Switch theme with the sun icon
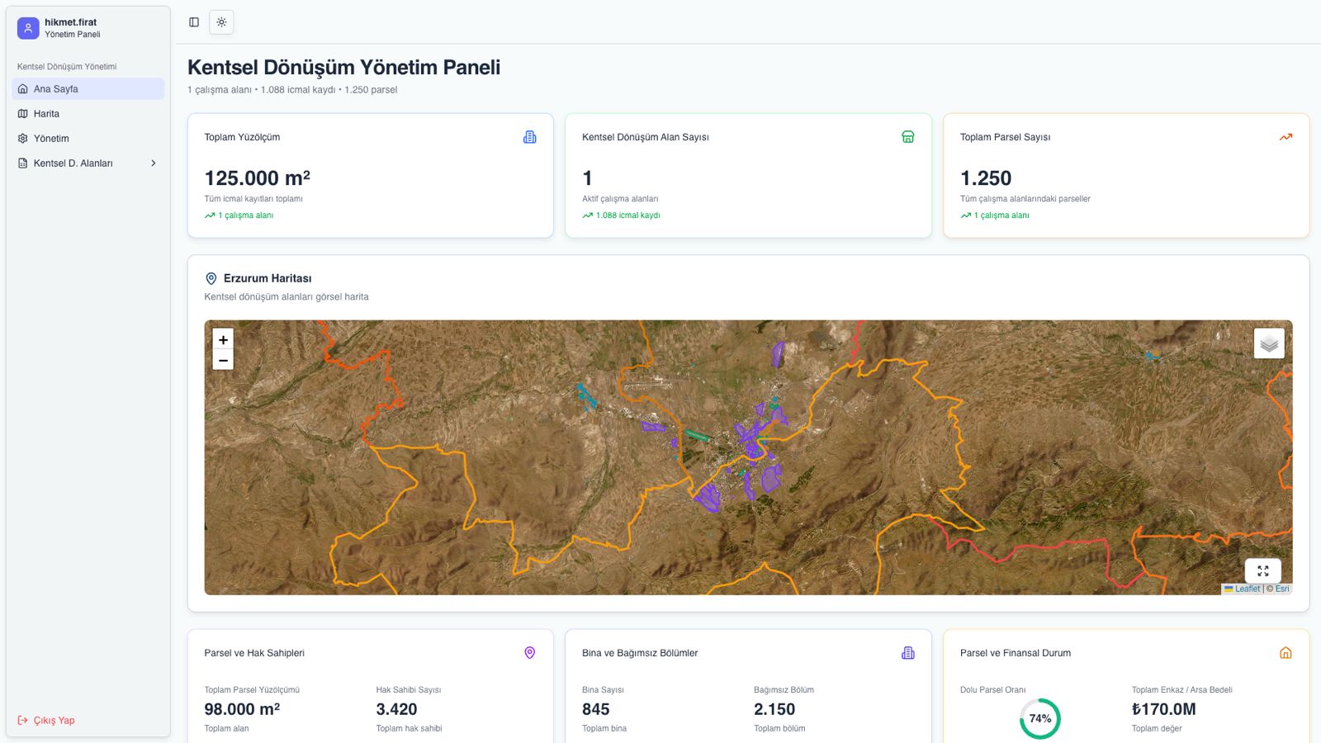Viewport: 1321px width, 743px height. (x=221, y=22)
